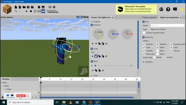The image size is (186, 105).
Task: Click the yellow star icon
Action: [x=182, y=9]
